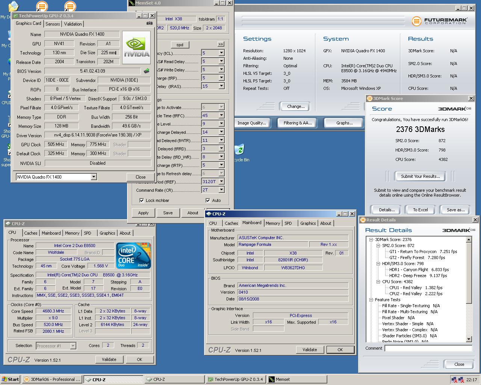Open the About tab in mainboard CPU-Z window
This screenshot has height=385, width=481.
(326, 223)
